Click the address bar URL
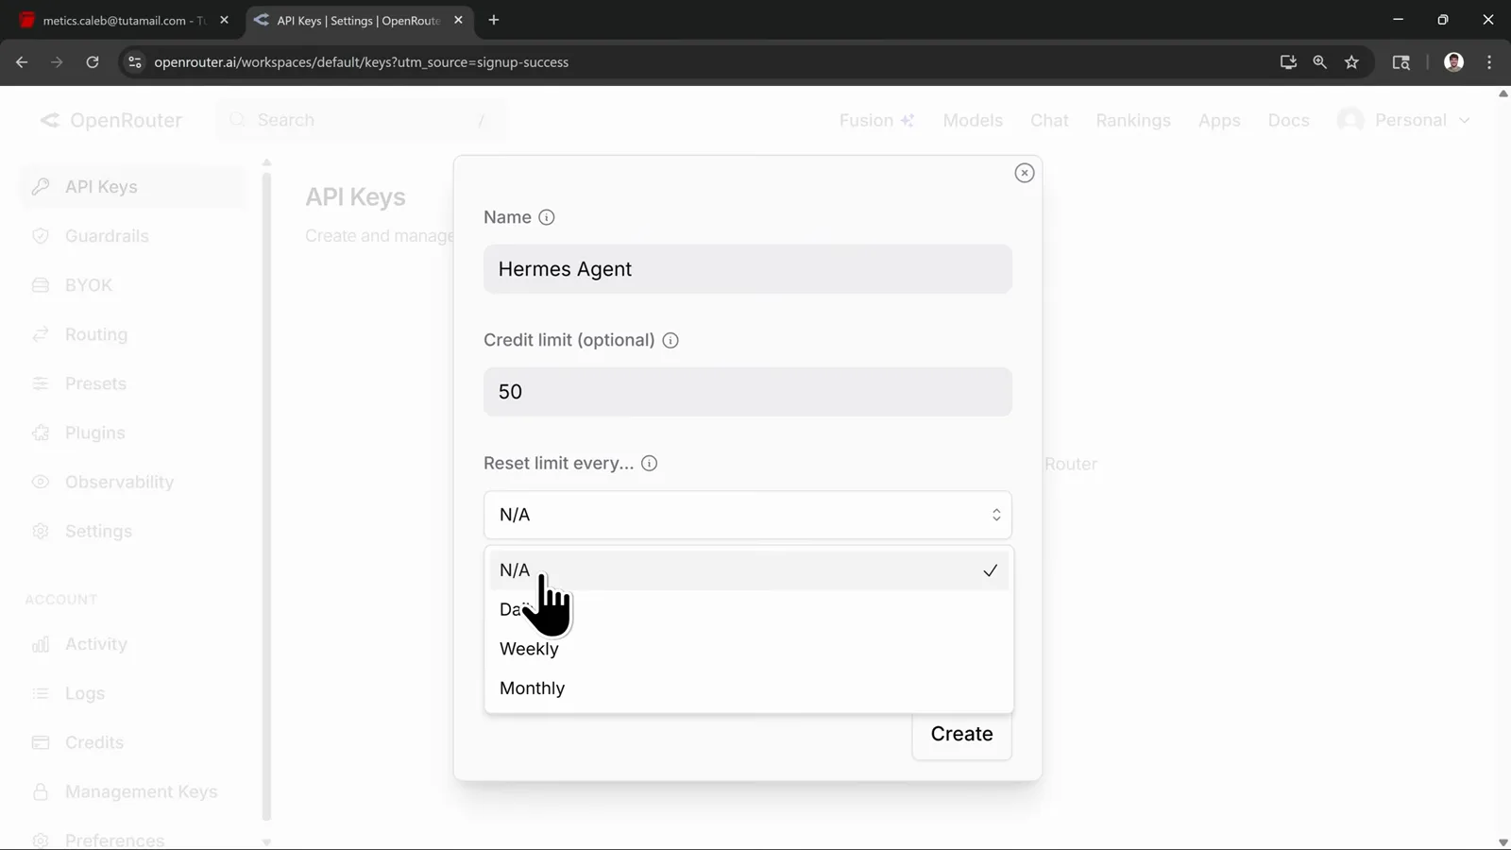This screenshot has width=1511, height=850. coord(361,62)
